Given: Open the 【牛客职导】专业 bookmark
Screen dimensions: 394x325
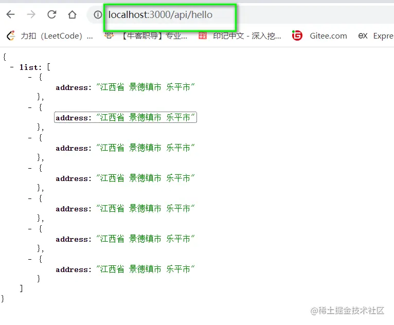Looking at the screenshot, I should coord(154,36).
